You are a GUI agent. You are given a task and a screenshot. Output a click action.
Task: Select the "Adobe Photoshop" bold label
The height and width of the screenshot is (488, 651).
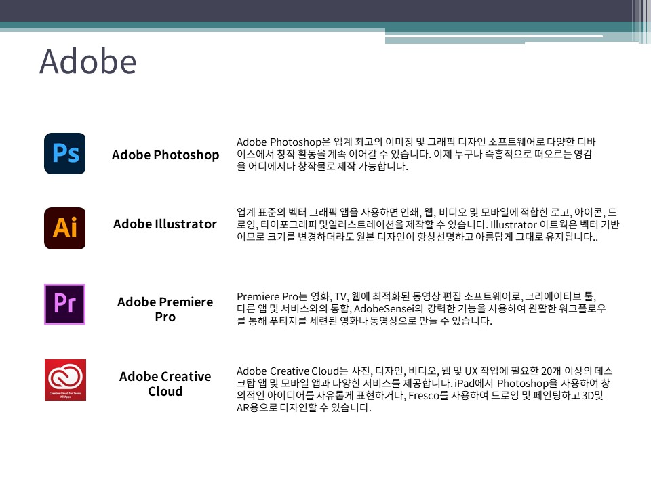point(165,155)
